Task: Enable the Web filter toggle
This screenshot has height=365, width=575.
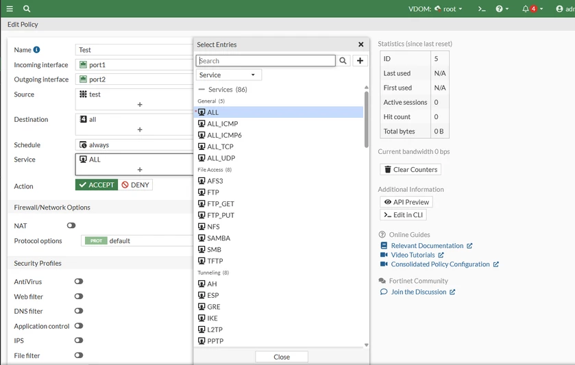Action: 79,296
